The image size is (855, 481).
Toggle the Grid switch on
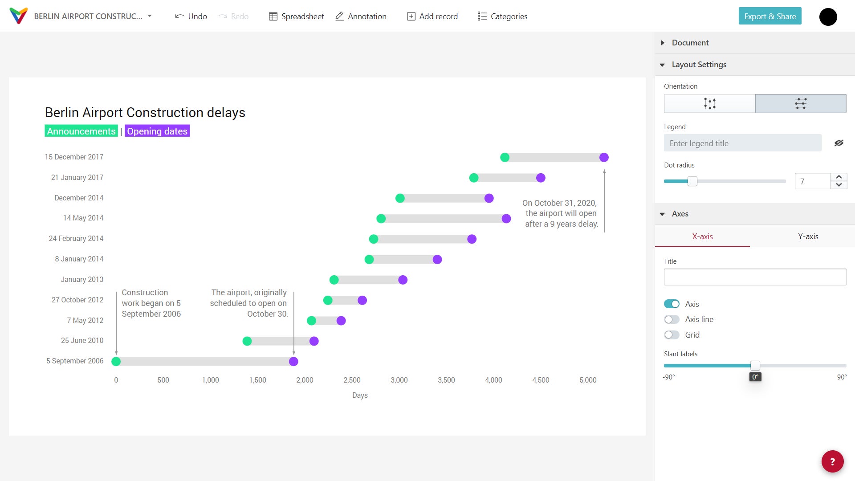click(x=671, y=335)
